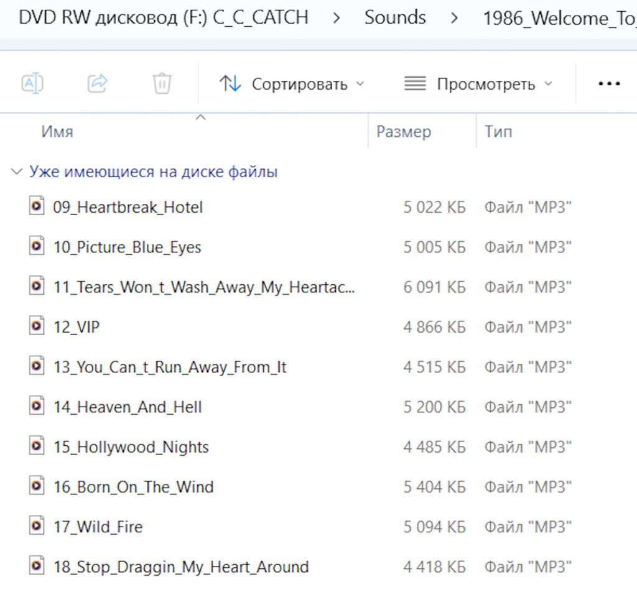The height and width of the screenshot is (592, 637).
Task: Click size value 4 515 КБ
Action: (x=434, y=367)
